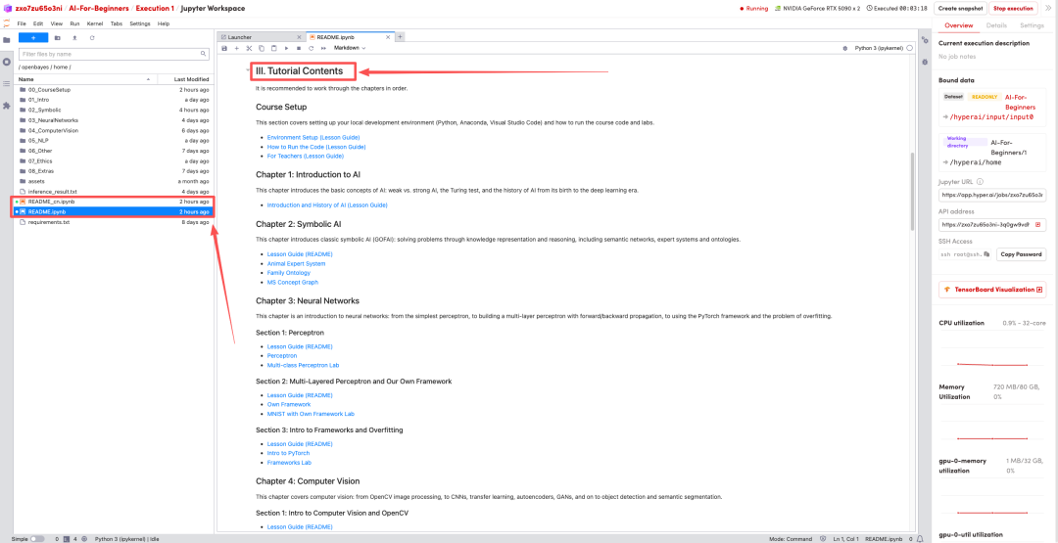The height and width of the screenshot is (543, 1058).
Task: Click the Copy Password button
Action: tap(1022, 254)
